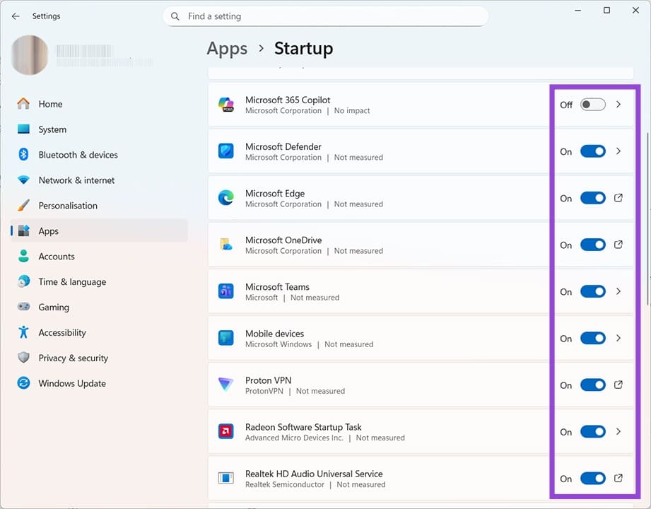Viewport: 651px width, 509px height.
Task: Expand Microsoft Teams details chevron
Action: (618, 291)
